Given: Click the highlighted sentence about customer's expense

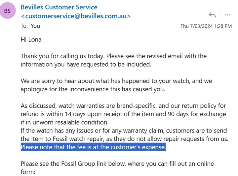Looking at the screenshot, I should tap(93, 147).
